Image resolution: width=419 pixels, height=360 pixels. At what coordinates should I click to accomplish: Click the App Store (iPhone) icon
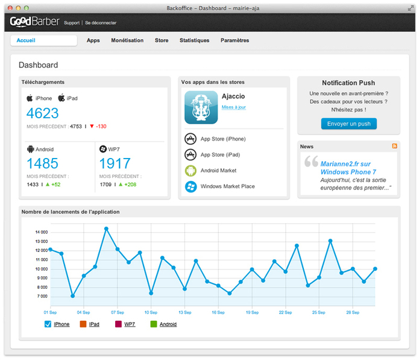pyautogui.click(x=191, y=139)
